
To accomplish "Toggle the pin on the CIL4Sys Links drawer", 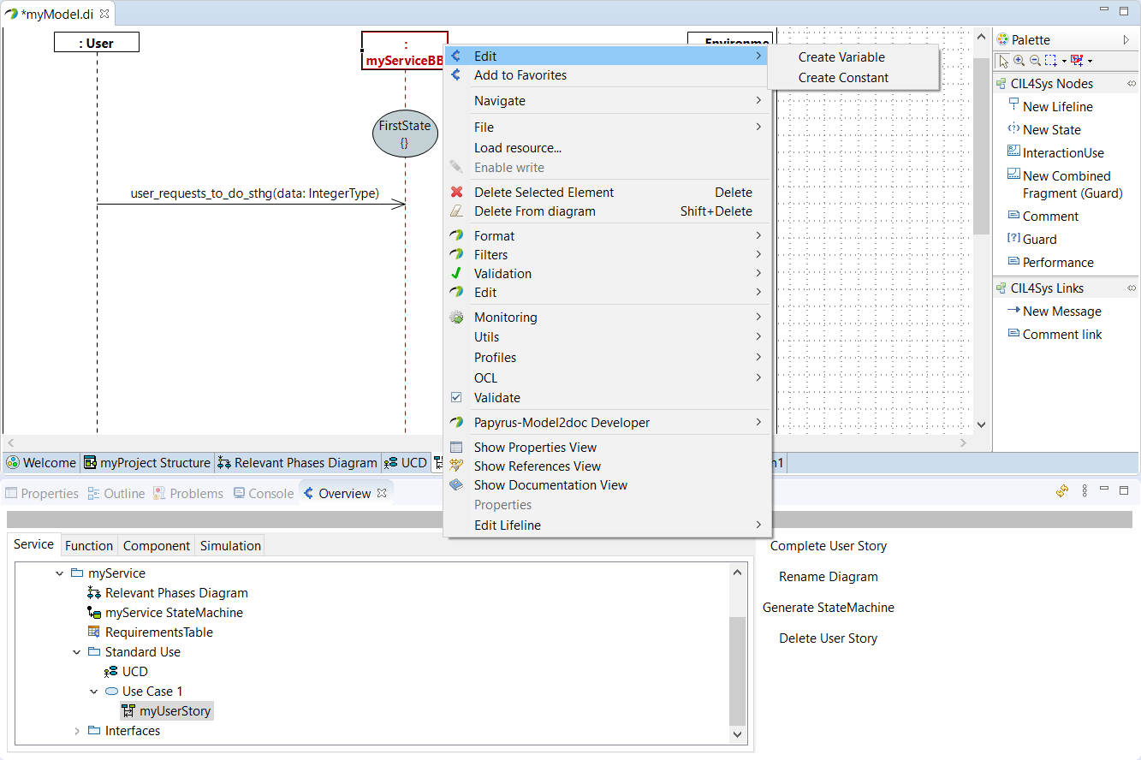I will (x=1131, y=288).
